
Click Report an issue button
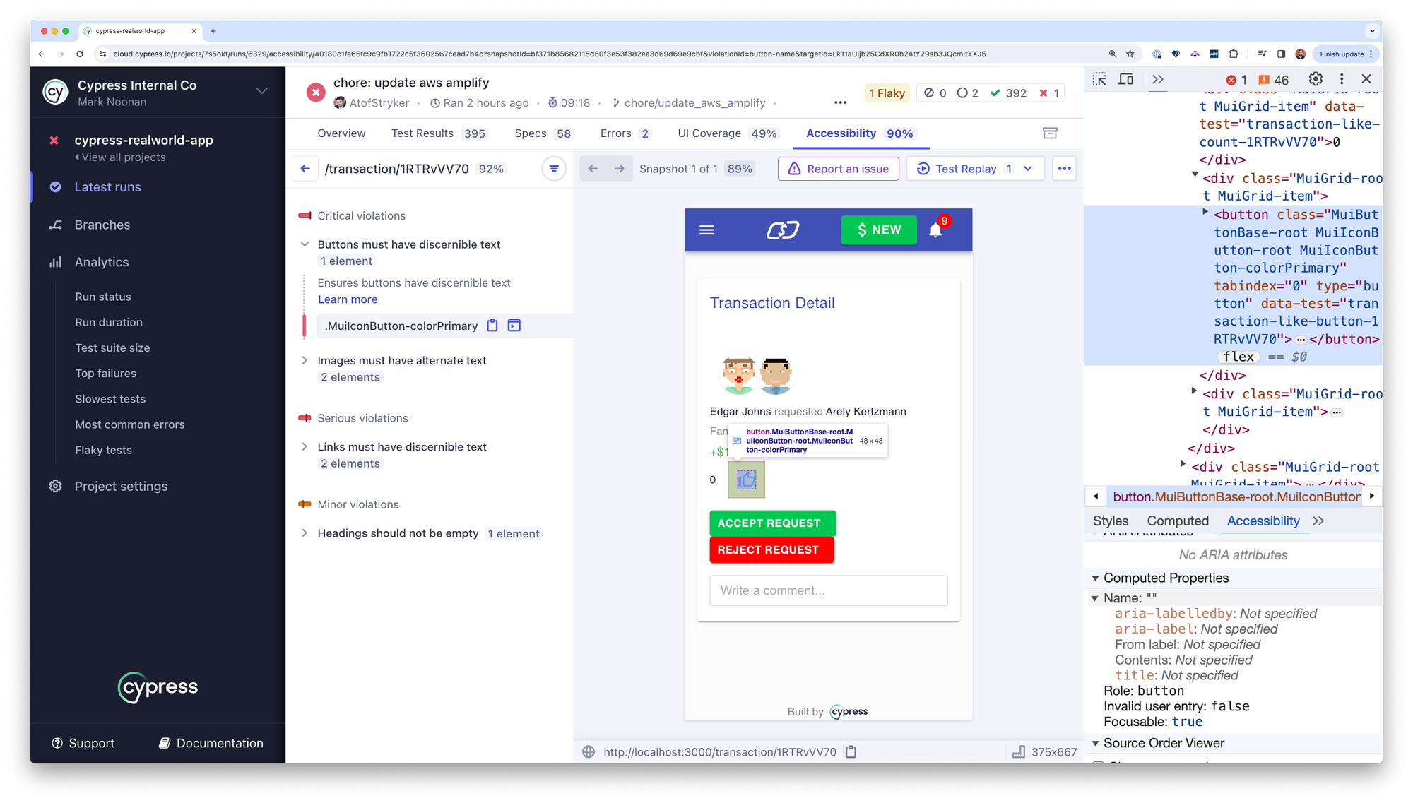(841, 169)
